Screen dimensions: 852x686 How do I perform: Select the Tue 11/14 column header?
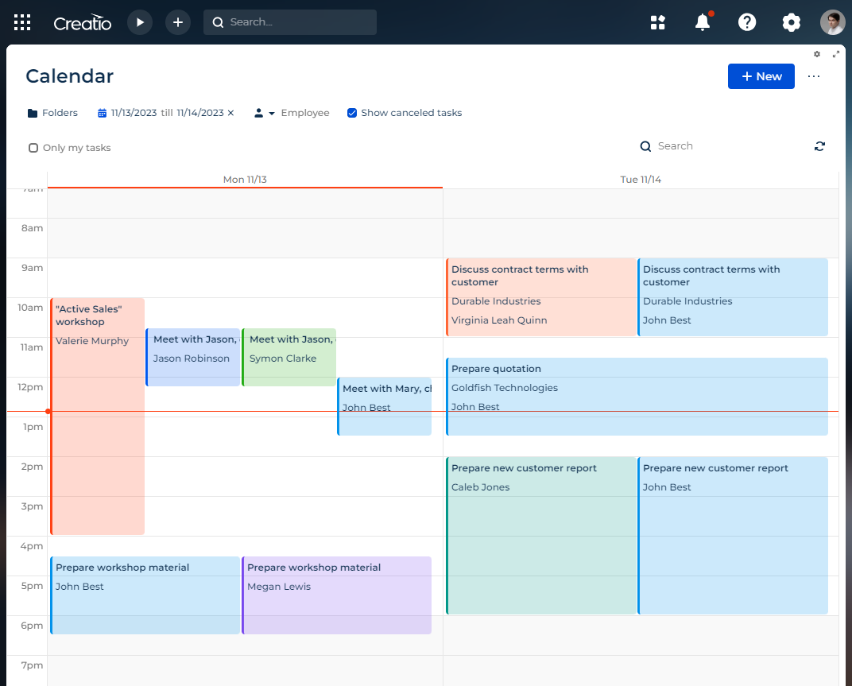click(641, 180)
